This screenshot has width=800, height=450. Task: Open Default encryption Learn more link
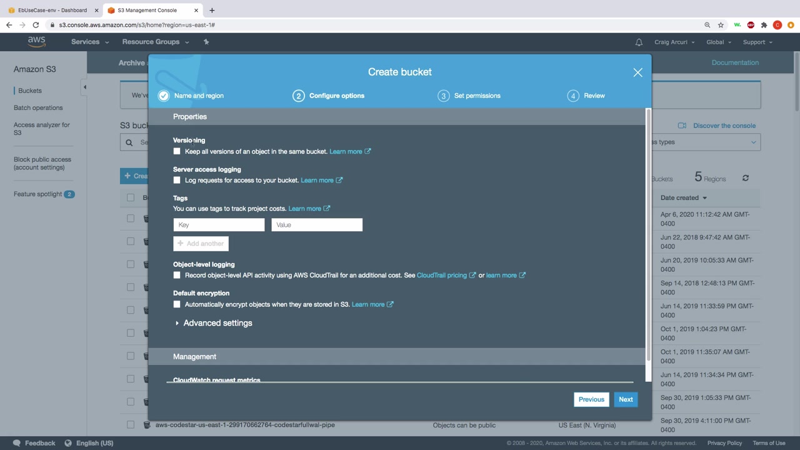pyautogui.click(x=372, y=304)
